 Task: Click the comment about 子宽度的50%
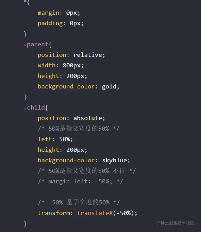pos(79,202)
